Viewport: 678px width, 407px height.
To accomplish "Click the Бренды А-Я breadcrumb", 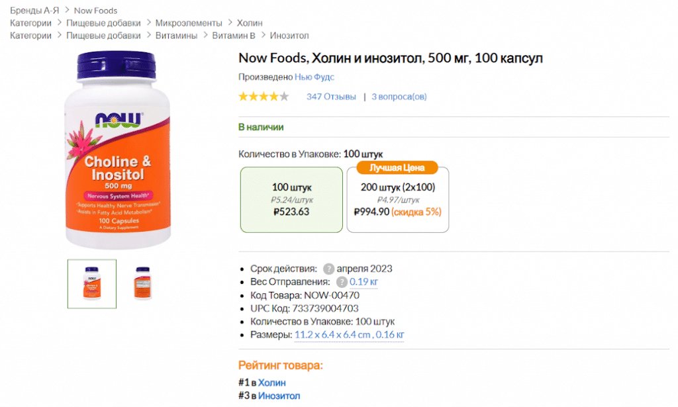I will (33, 10).
